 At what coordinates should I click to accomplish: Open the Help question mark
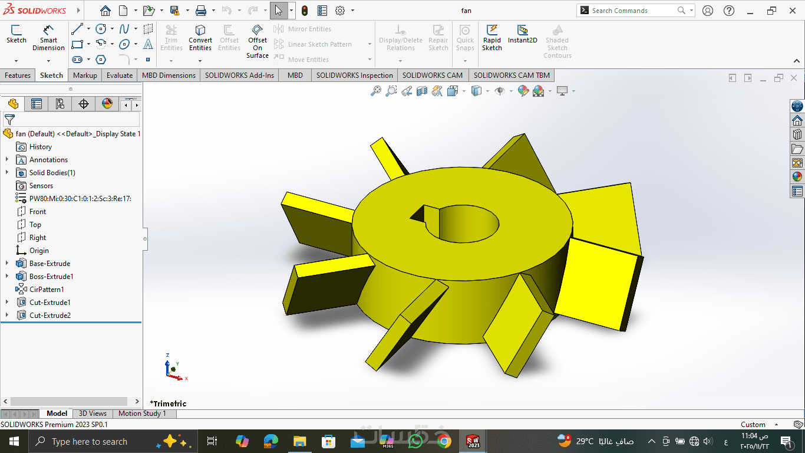pyautogui.click(x=729, y=11)
